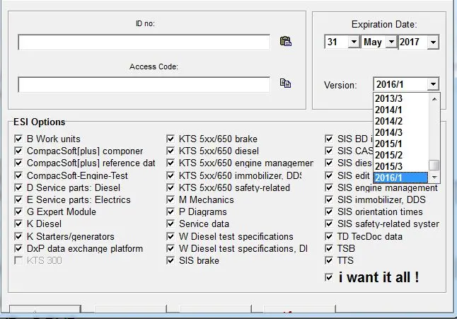Uncheck SIS engine management option

pyautogui.click(x=329, y=187)
